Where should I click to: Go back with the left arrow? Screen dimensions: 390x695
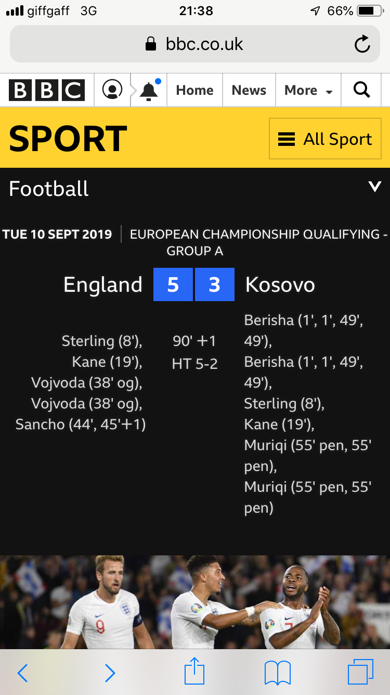(x=22, y=673)
